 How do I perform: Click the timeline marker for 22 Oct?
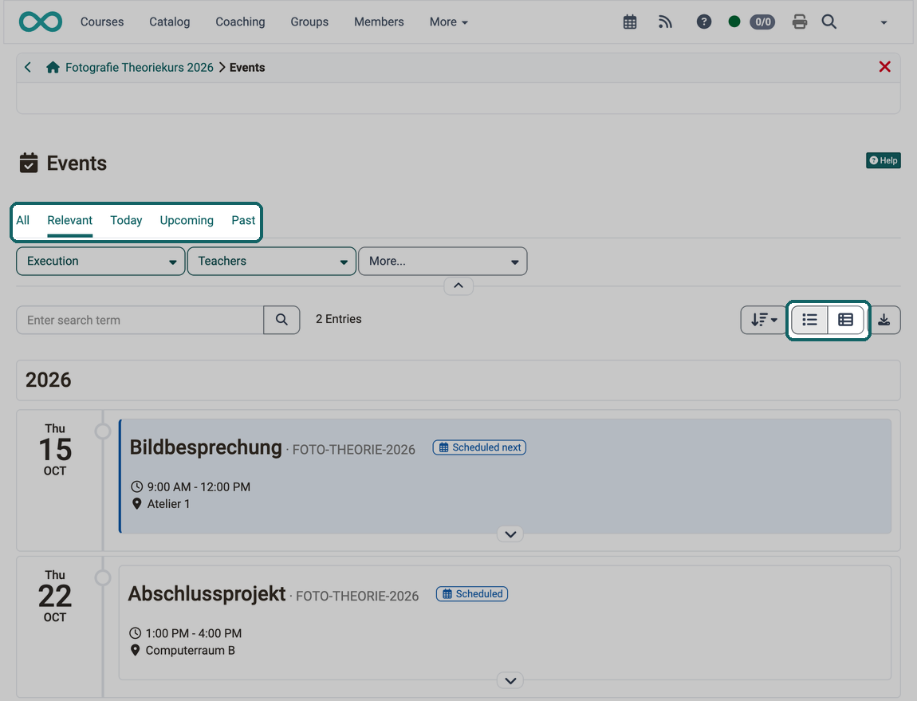(x=103, y=577)
